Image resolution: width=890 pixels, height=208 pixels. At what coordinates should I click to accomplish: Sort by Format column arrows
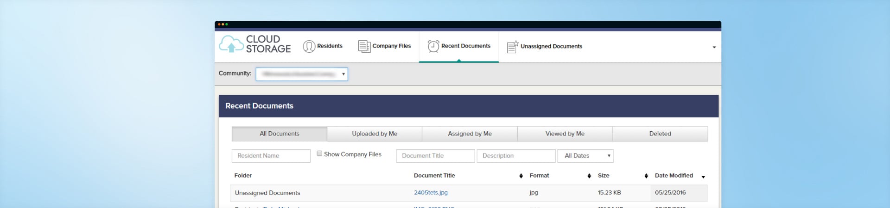tap(589, 176)
